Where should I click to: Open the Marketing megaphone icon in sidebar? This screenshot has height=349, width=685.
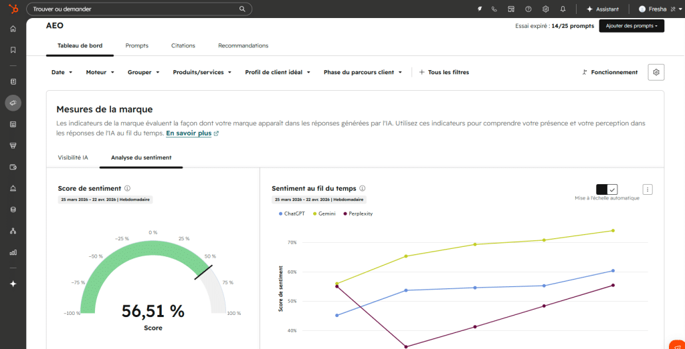pyautogui.click(x=13, y=103)
